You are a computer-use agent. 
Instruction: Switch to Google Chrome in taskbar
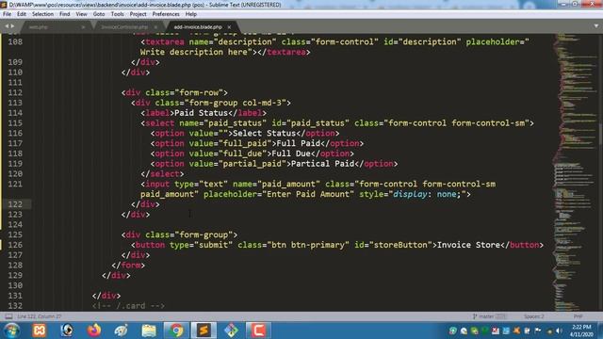176,331
